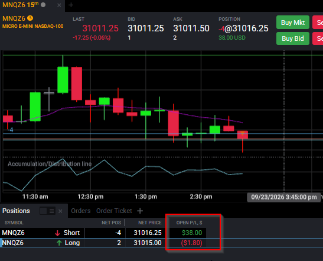Viewport: 323px width, 261px height.
Task: Select the MNQZ6 position row symbol
Action: click(14, 233)
